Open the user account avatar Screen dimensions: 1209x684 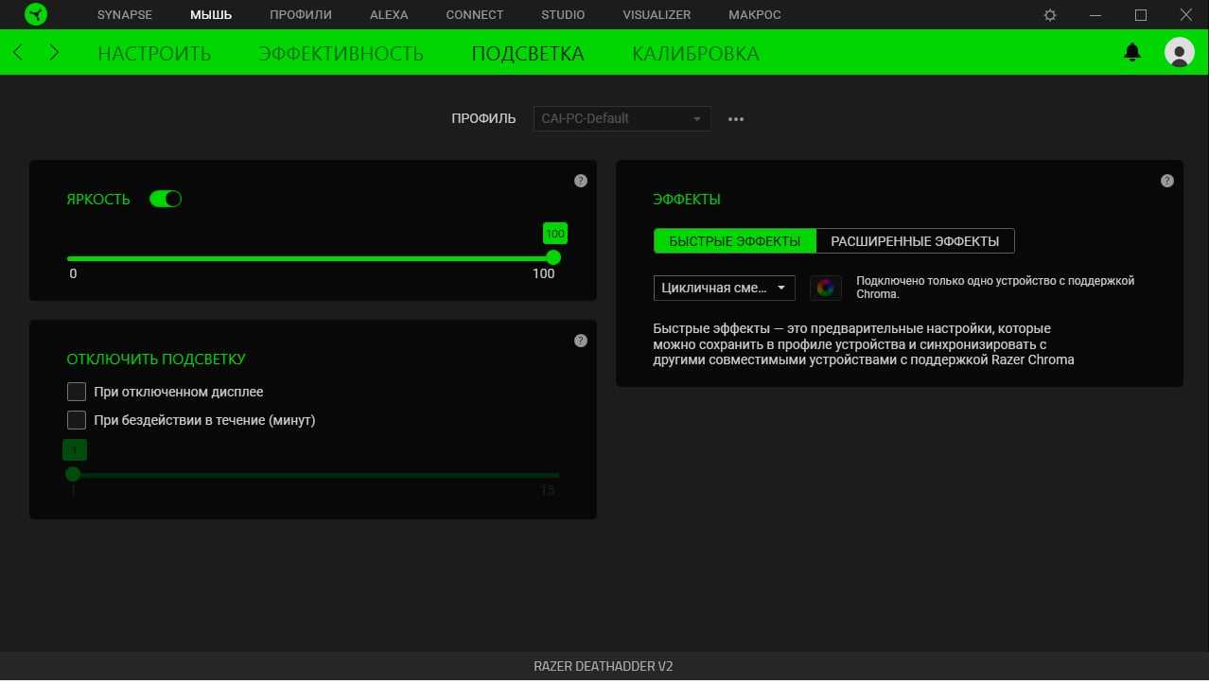1179,53
